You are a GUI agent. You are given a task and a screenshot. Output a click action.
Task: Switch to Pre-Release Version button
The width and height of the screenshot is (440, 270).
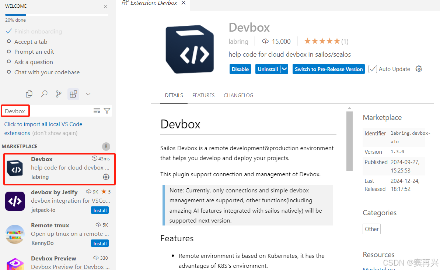click(x=329, y=69)
